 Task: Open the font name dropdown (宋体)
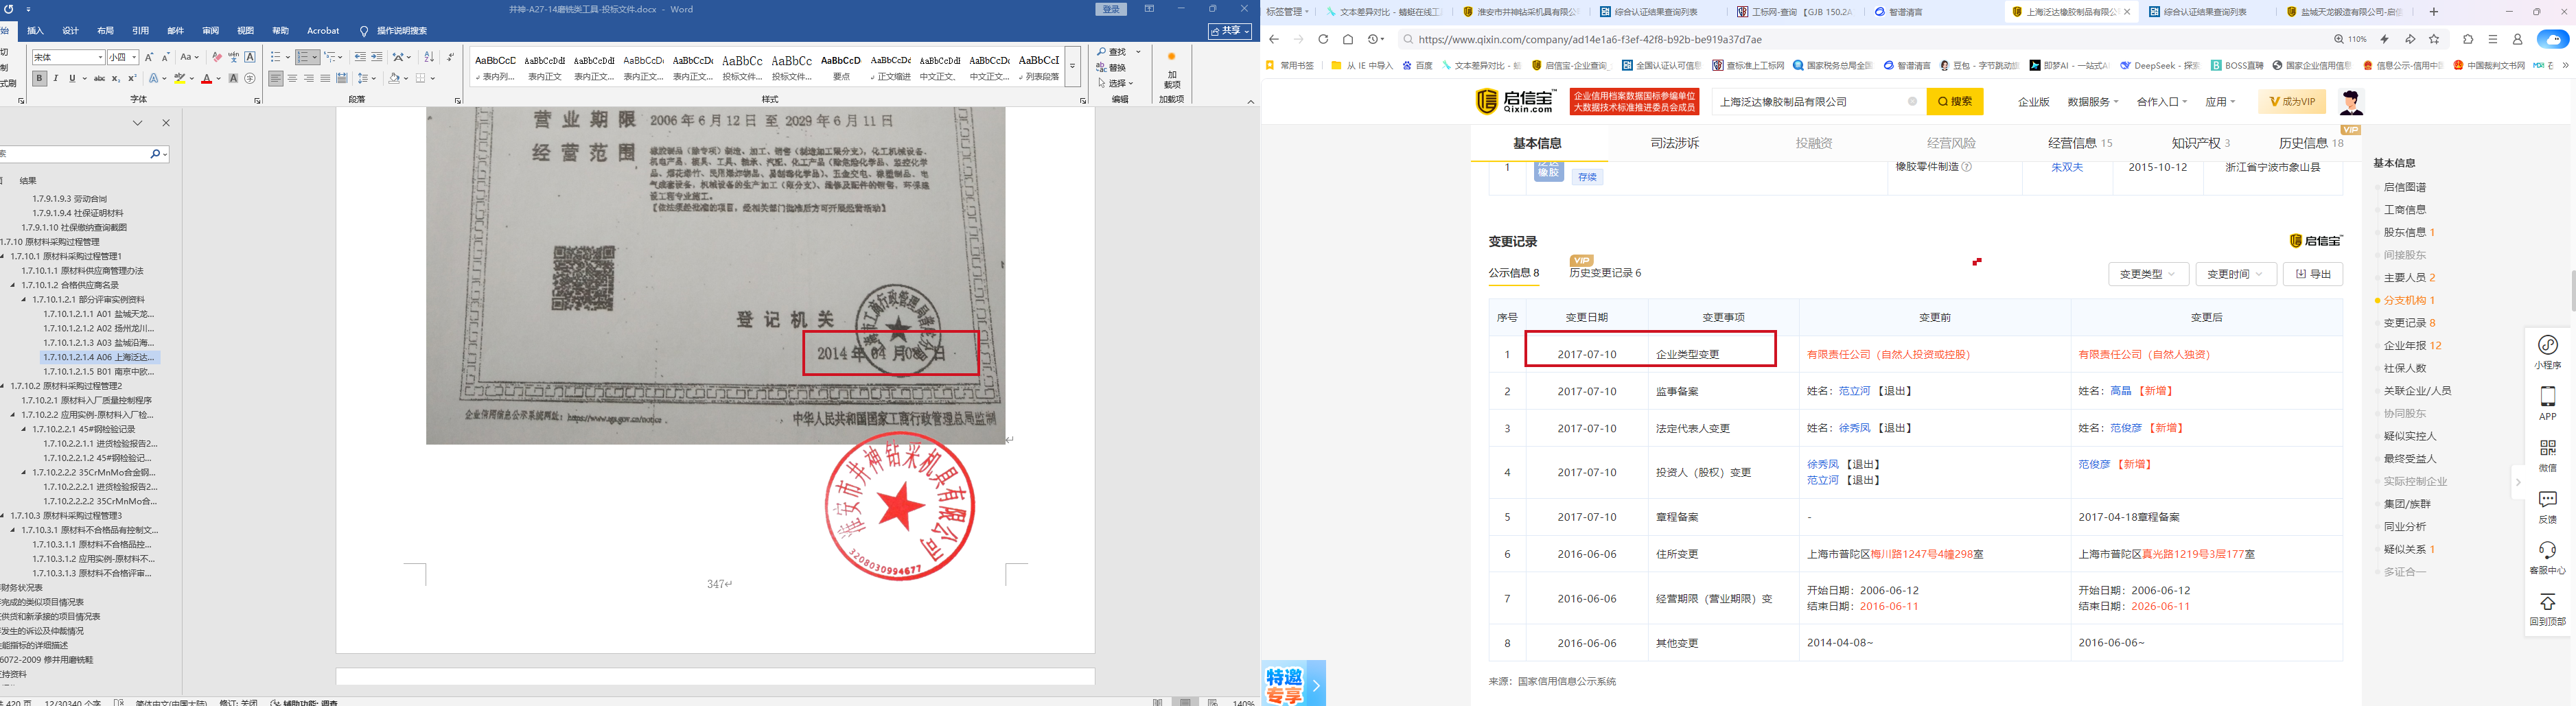point(100,57)
